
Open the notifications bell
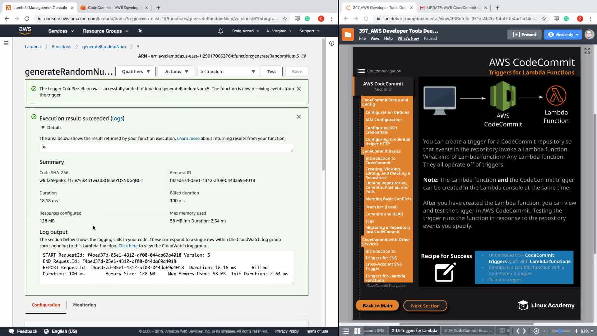pyautogui.click(x=220, y=31)
